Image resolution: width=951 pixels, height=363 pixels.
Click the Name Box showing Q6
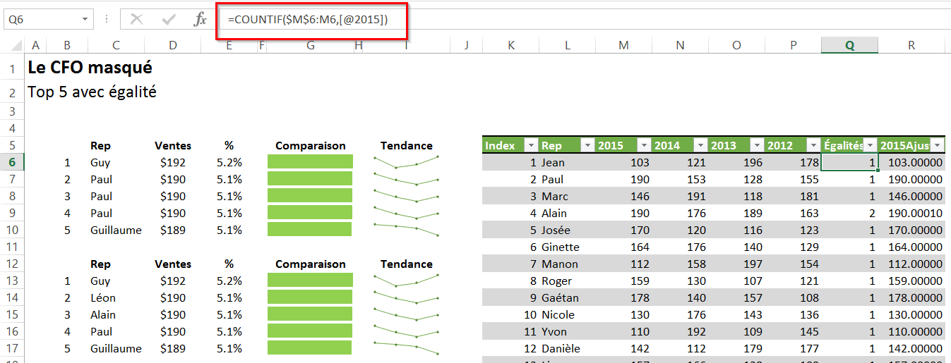click(x=41, y=20)
